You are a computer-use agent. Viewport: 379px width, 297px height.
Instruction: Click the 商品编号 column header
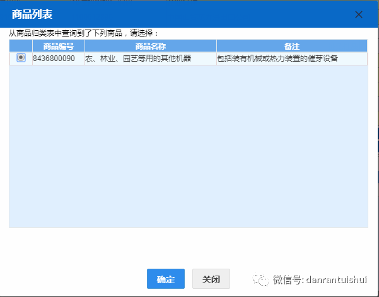click(x=59, y=46)
